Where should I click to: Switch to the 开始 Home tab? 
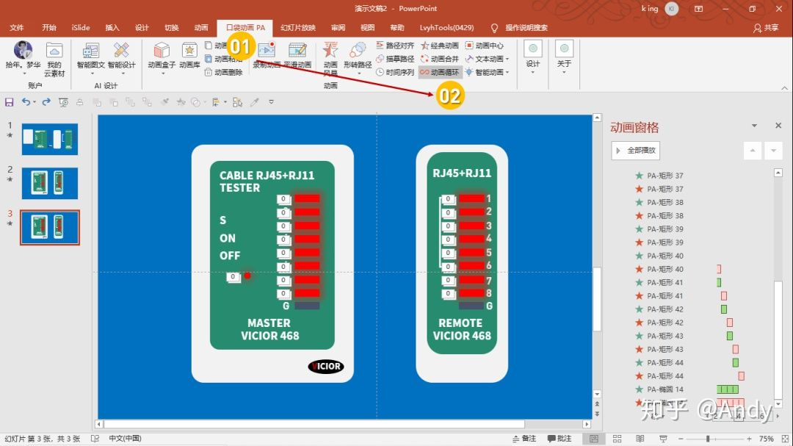click(48, 28)
